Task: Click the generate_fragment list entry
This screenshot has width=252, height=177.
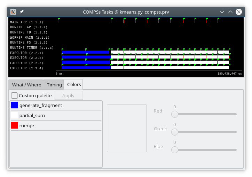Action: pyautogui.click(x=56, y=105)
